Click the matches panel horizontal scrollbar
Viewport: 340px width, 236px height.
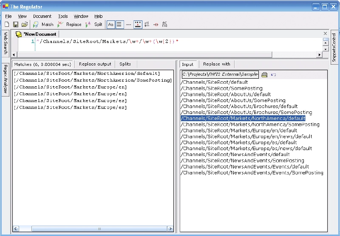click(x=93, y=229)
